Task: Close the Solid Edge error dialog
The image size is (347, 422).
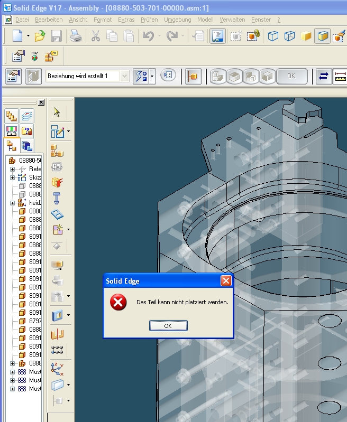Action: pyautogui.click(x=226, y=280)
